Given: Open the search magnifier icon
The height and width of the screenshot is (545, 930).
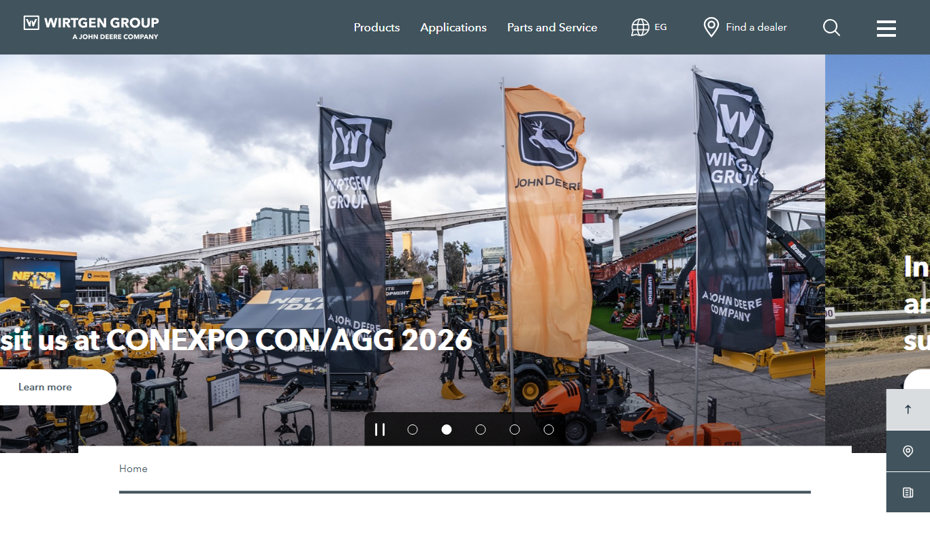Looking at the screenshot, I should (x=831, y=27).
